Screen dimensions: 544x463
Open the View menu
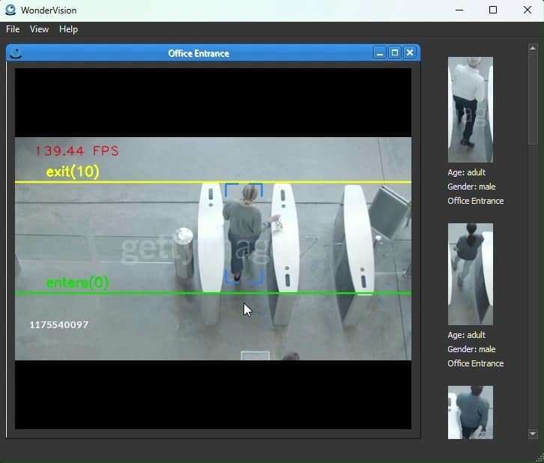pyautogui.click(x=39, y=29)
